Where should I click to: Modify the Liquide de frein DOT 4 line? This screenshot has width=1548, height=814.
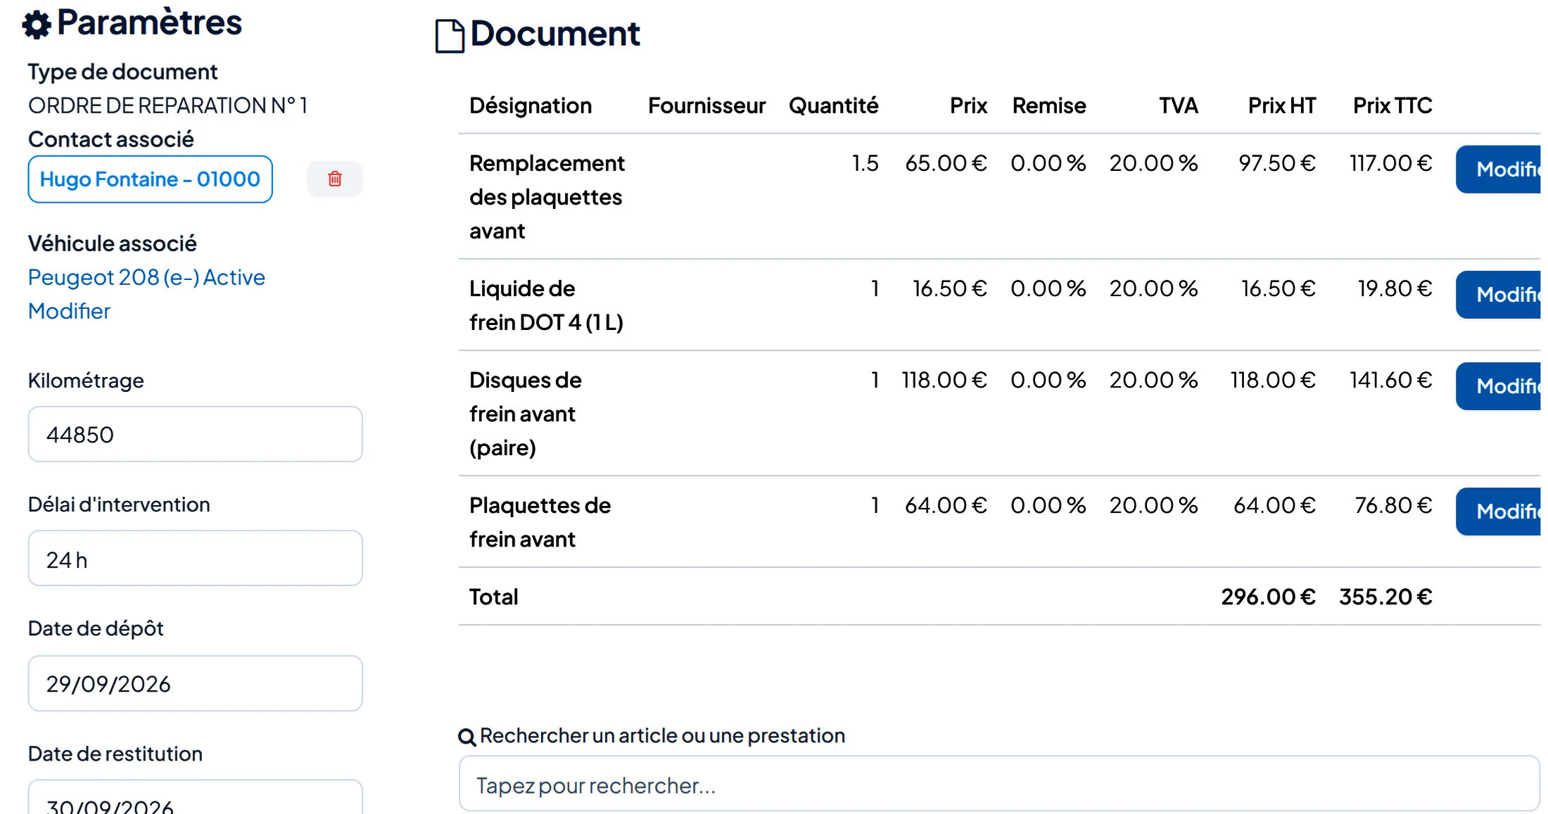pos(1498,295)
